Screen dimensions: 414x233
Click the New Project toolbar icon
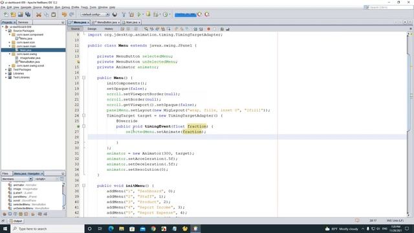(x=13, y=14)
